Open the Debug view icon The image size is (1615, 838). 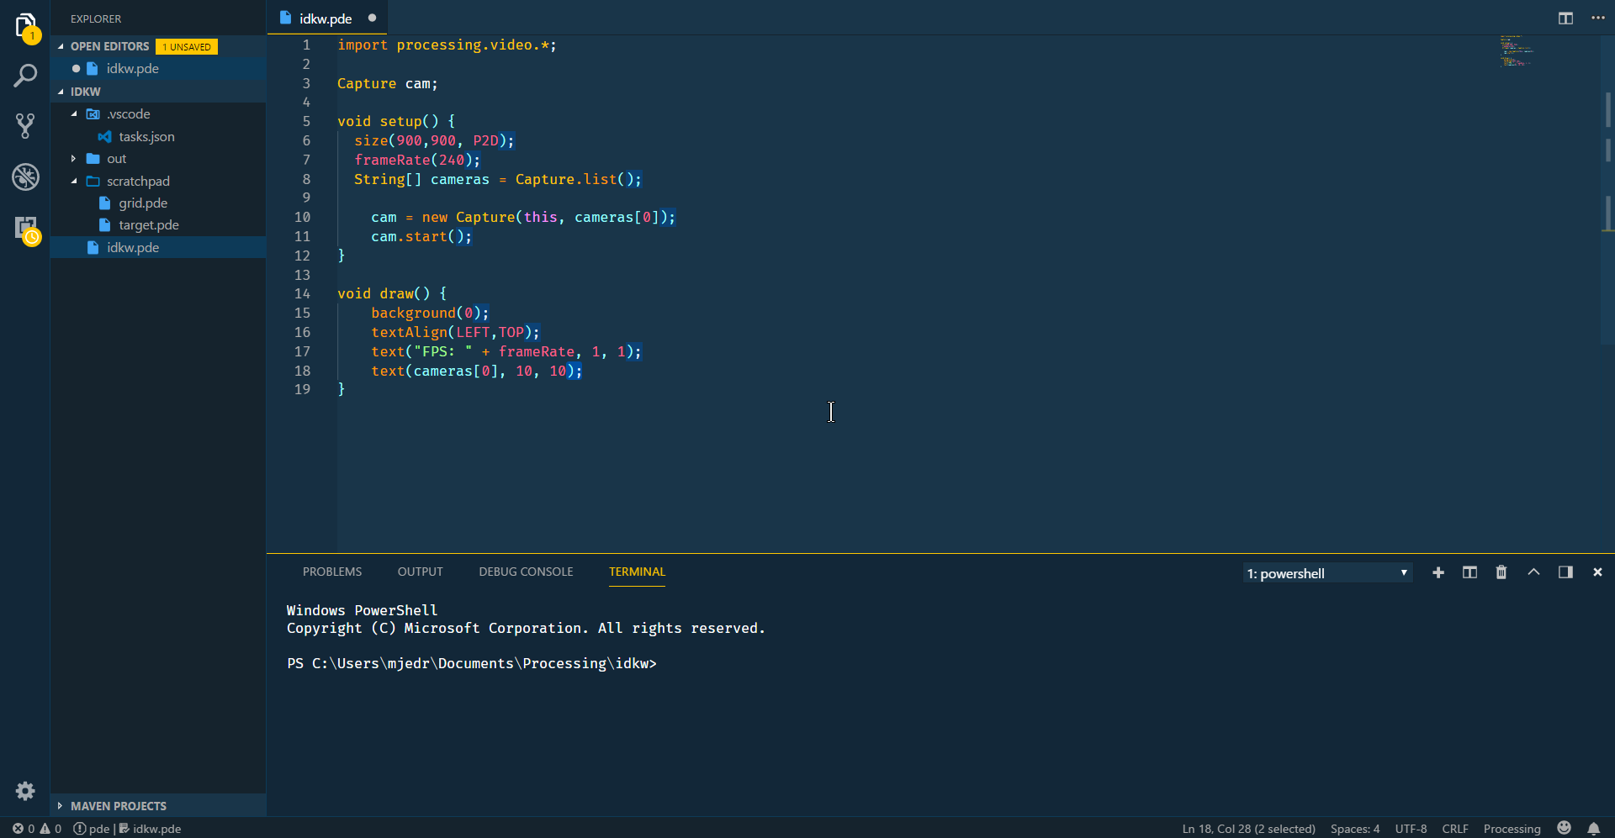25,177
